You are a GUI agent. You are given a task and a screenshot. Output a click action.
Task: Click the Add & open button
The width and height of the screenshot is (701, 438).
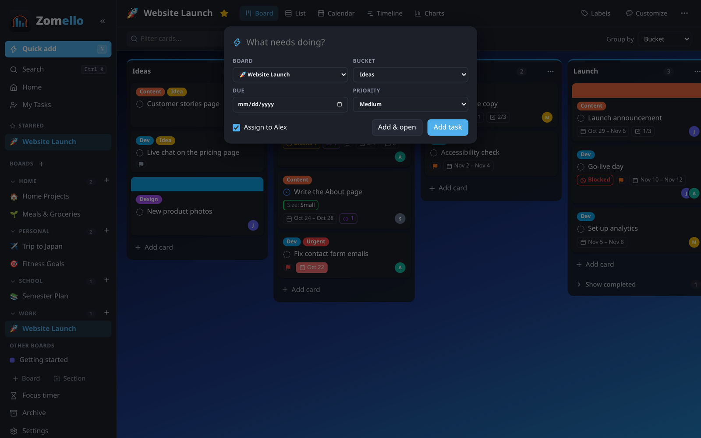point(397,127)
